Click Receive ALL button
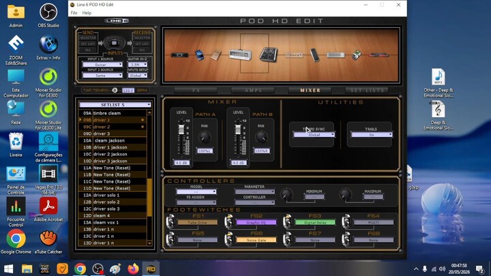Viewport: 491px width, 276px height. [x=142, y=50]
